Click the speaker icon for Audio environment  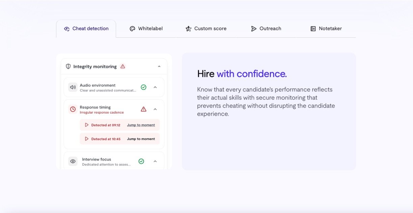coord(73,87)
